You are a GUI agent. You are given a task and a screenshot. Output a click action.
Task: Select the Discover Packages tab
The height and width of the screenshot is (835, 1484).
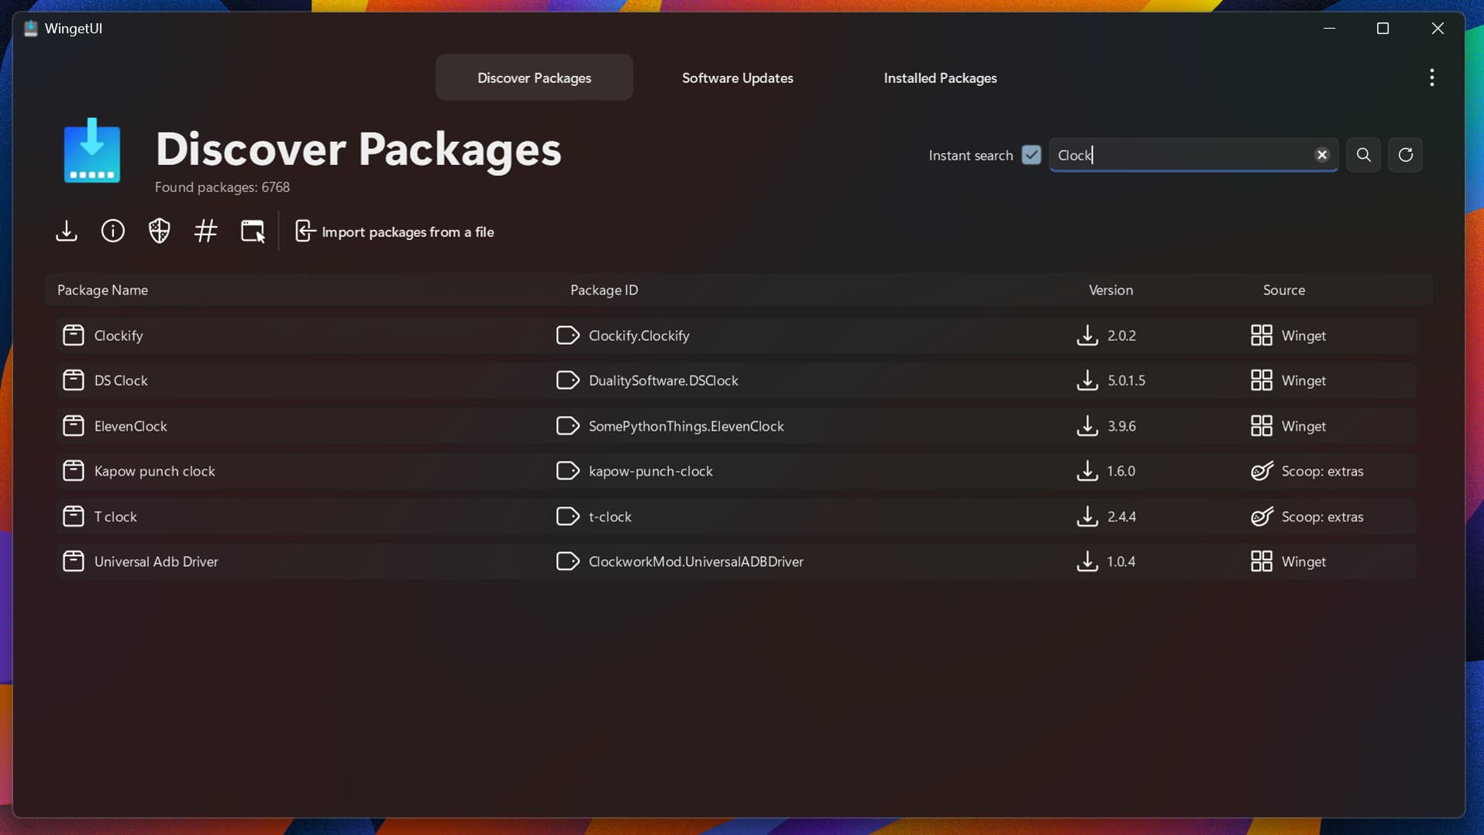(534, 77)
